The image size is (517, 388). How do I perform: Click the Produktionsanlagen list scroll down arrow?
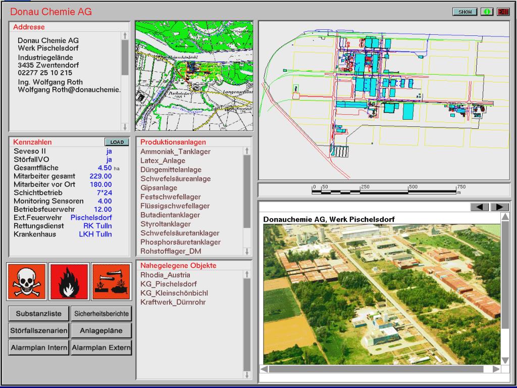247,252
